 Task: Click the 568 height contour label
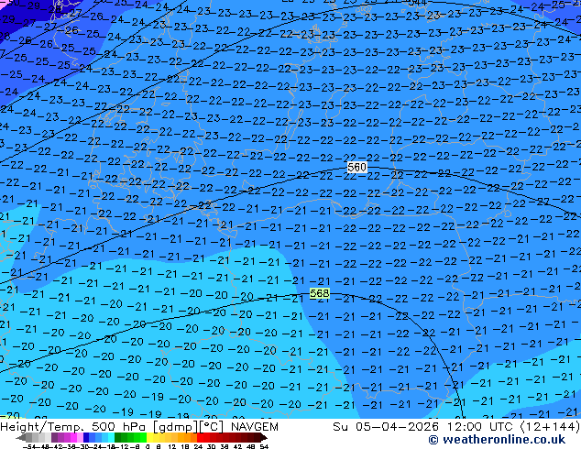[320, 294]
